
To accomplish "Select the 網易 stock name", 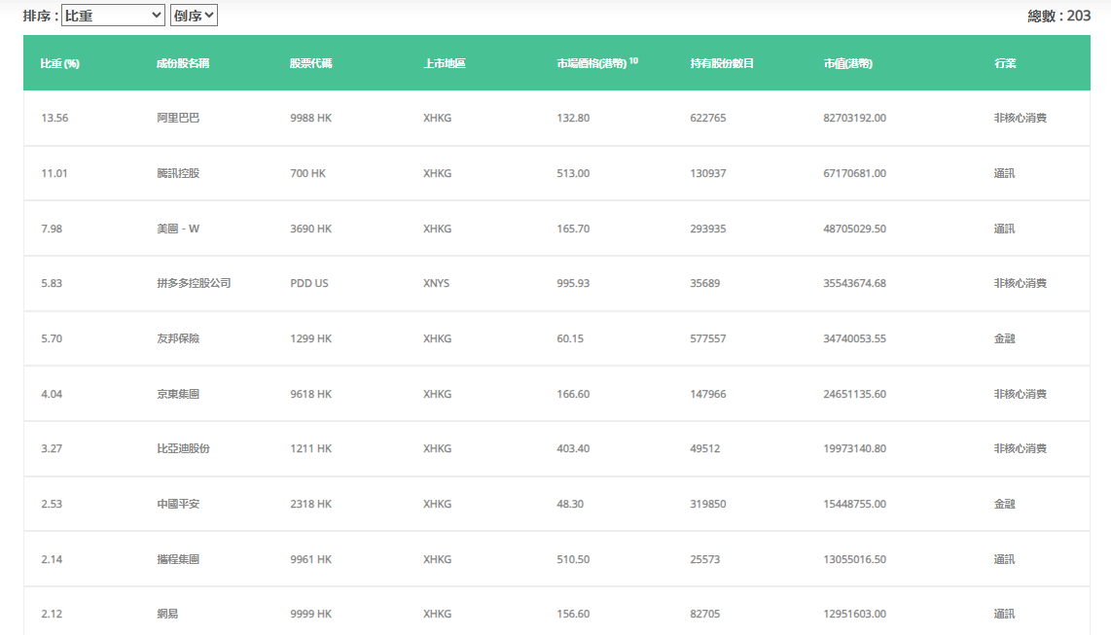I will 167,614.
